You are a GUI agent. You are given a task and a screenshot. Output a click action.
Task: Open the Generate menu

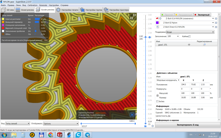(43, 5)
